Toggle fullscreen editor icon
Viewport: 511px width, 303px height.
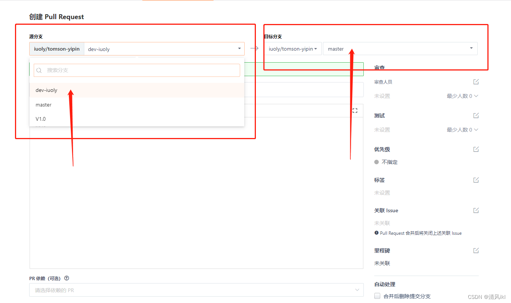355,111
